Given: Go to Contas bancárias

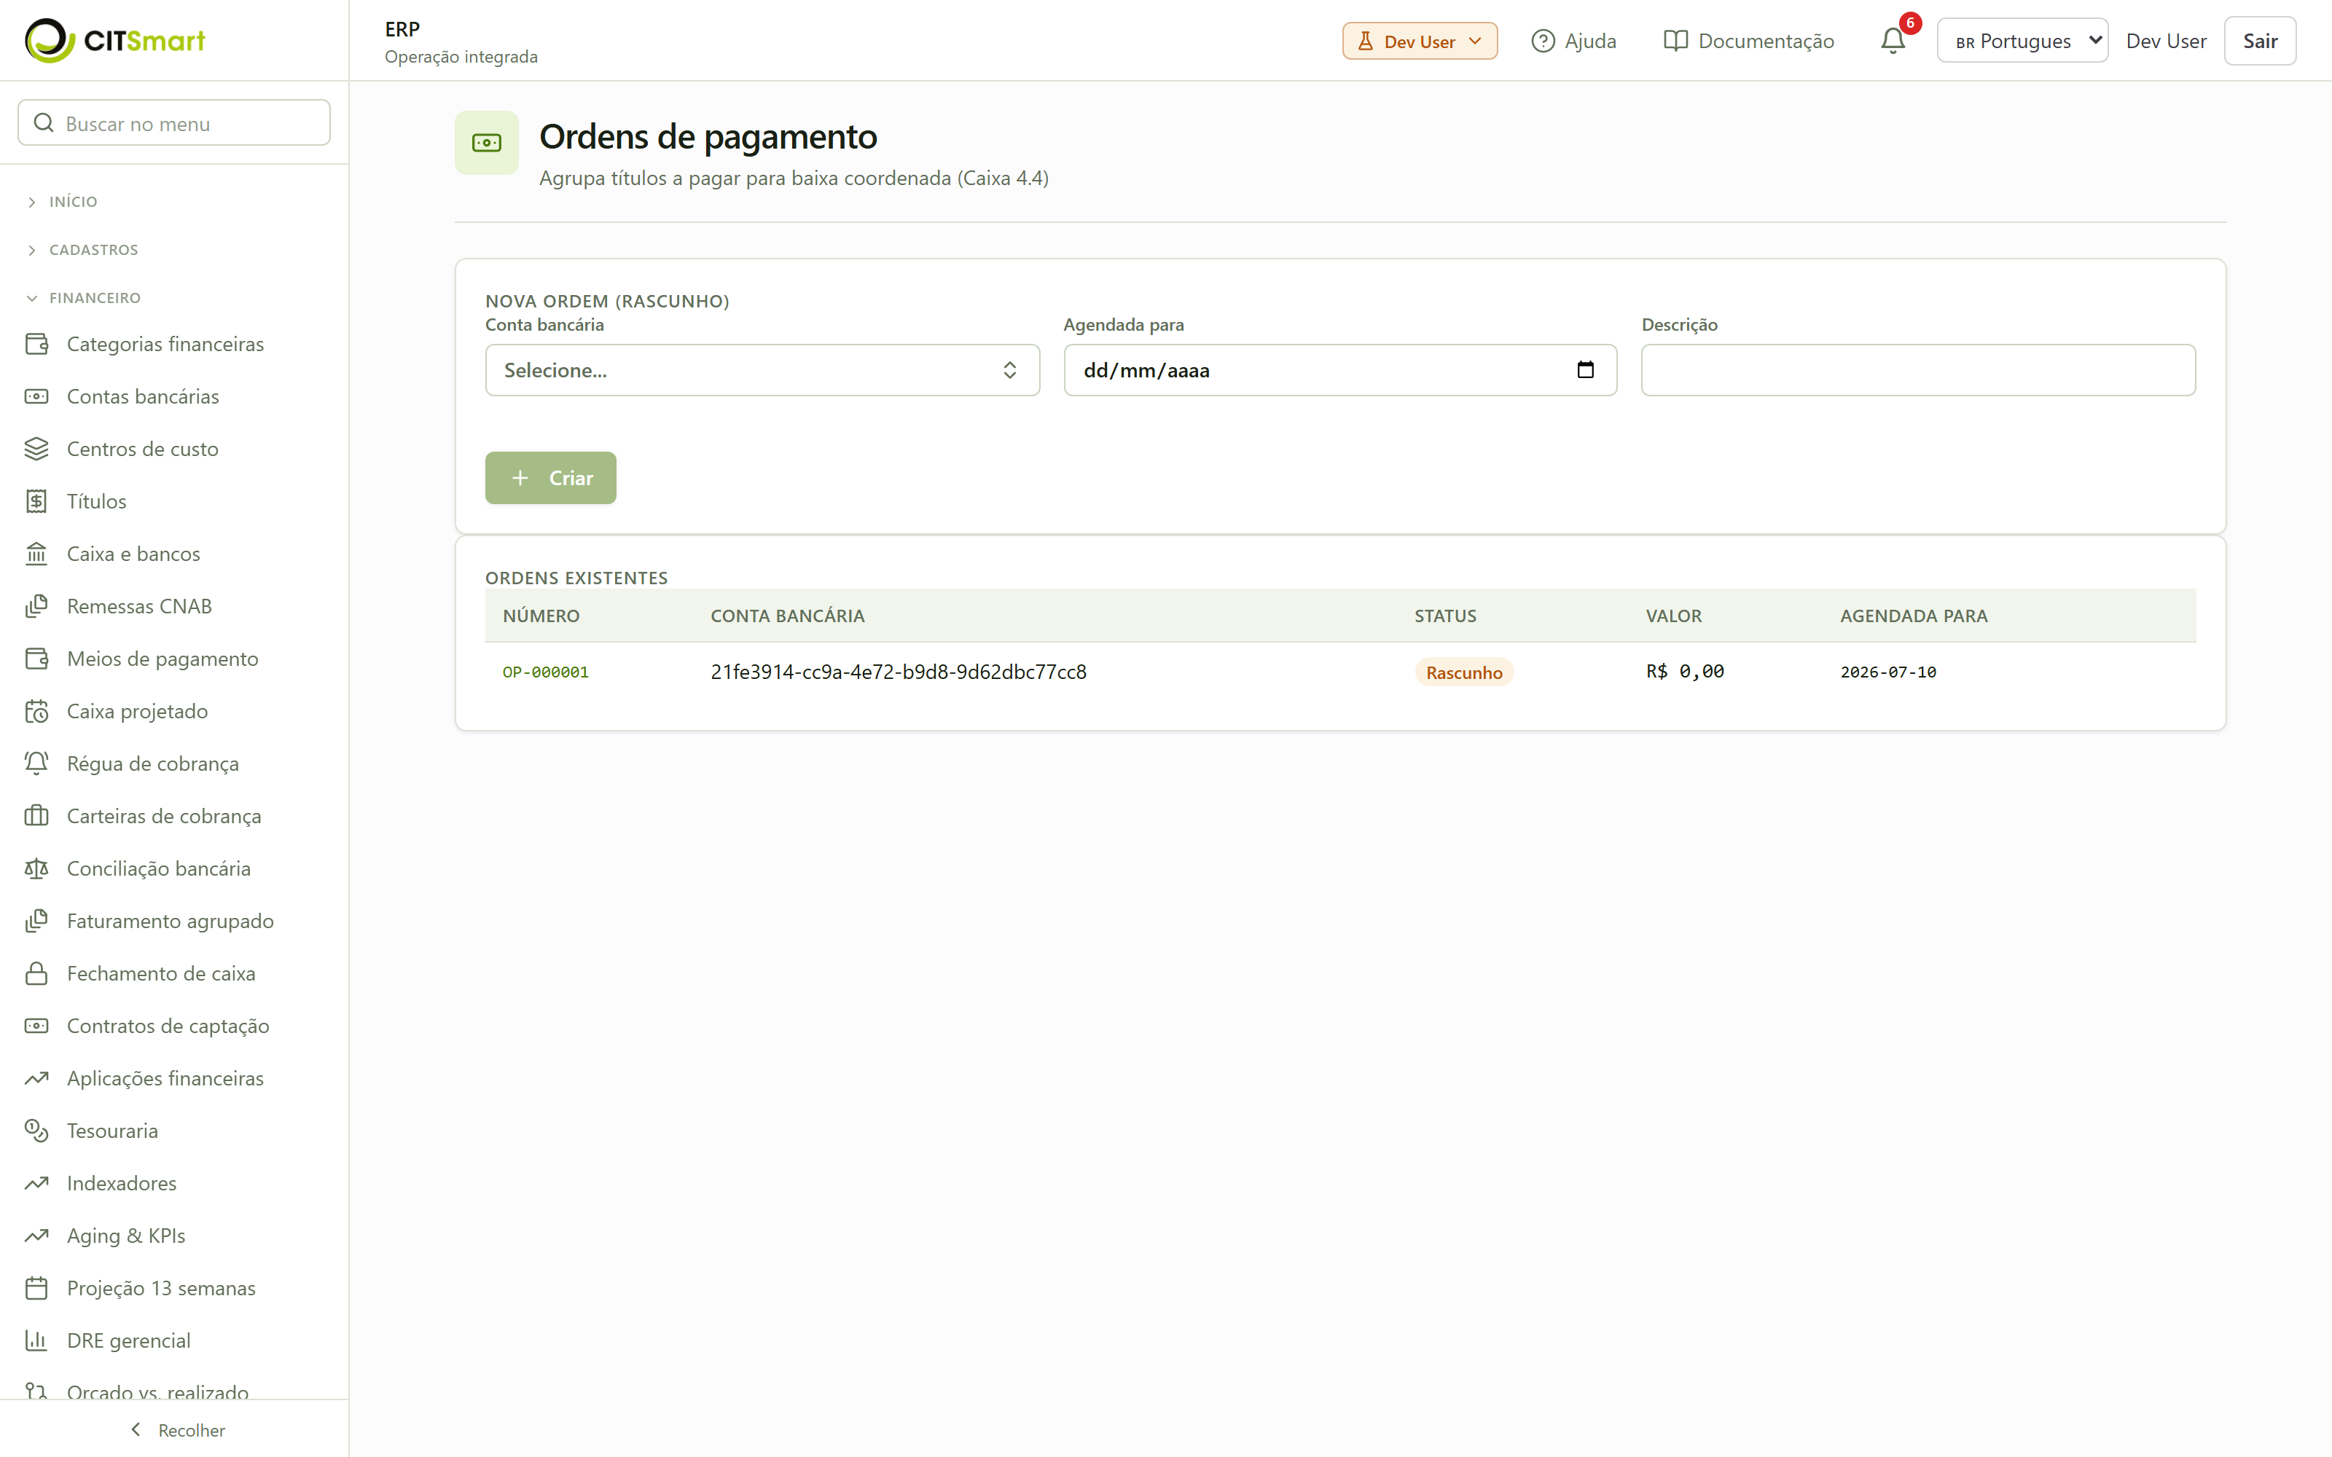Looking at the screenshot, I should point(143,396).
